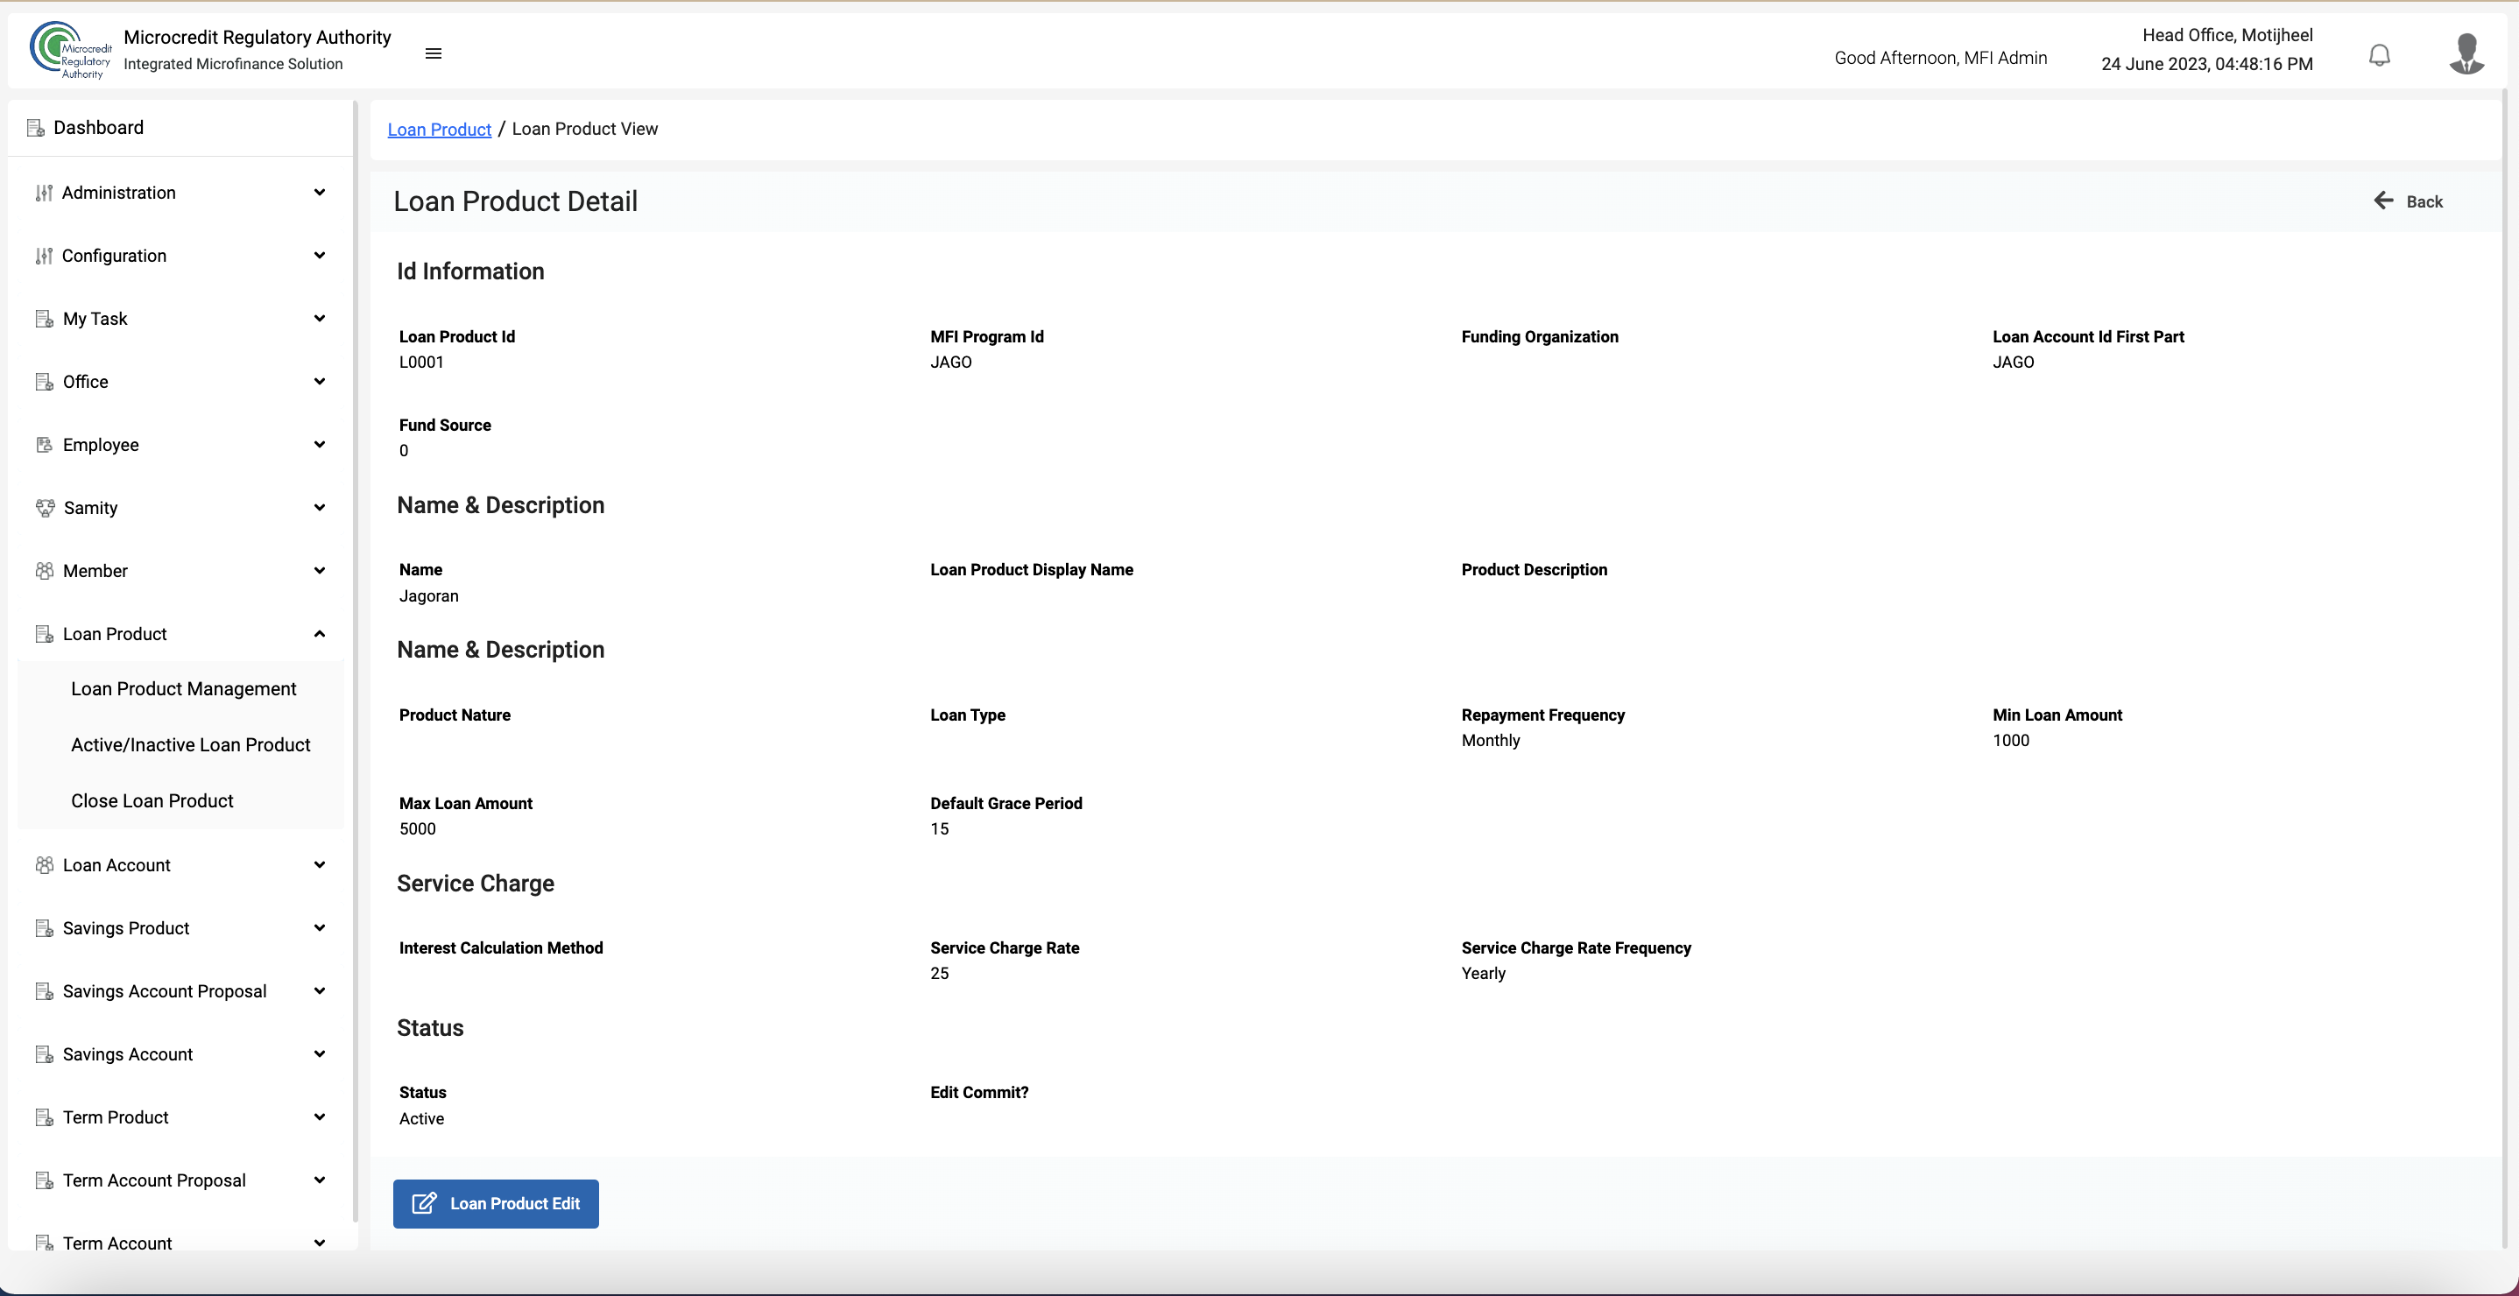The width and height of the screenshot is (2519, 1296).
Task: Click the Status value Active
Action: coord(421,1118)
